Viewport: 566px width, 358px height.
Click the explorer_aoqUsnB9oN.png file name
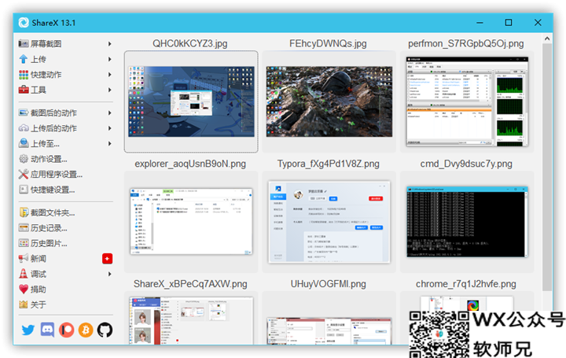tap(190, 164)
